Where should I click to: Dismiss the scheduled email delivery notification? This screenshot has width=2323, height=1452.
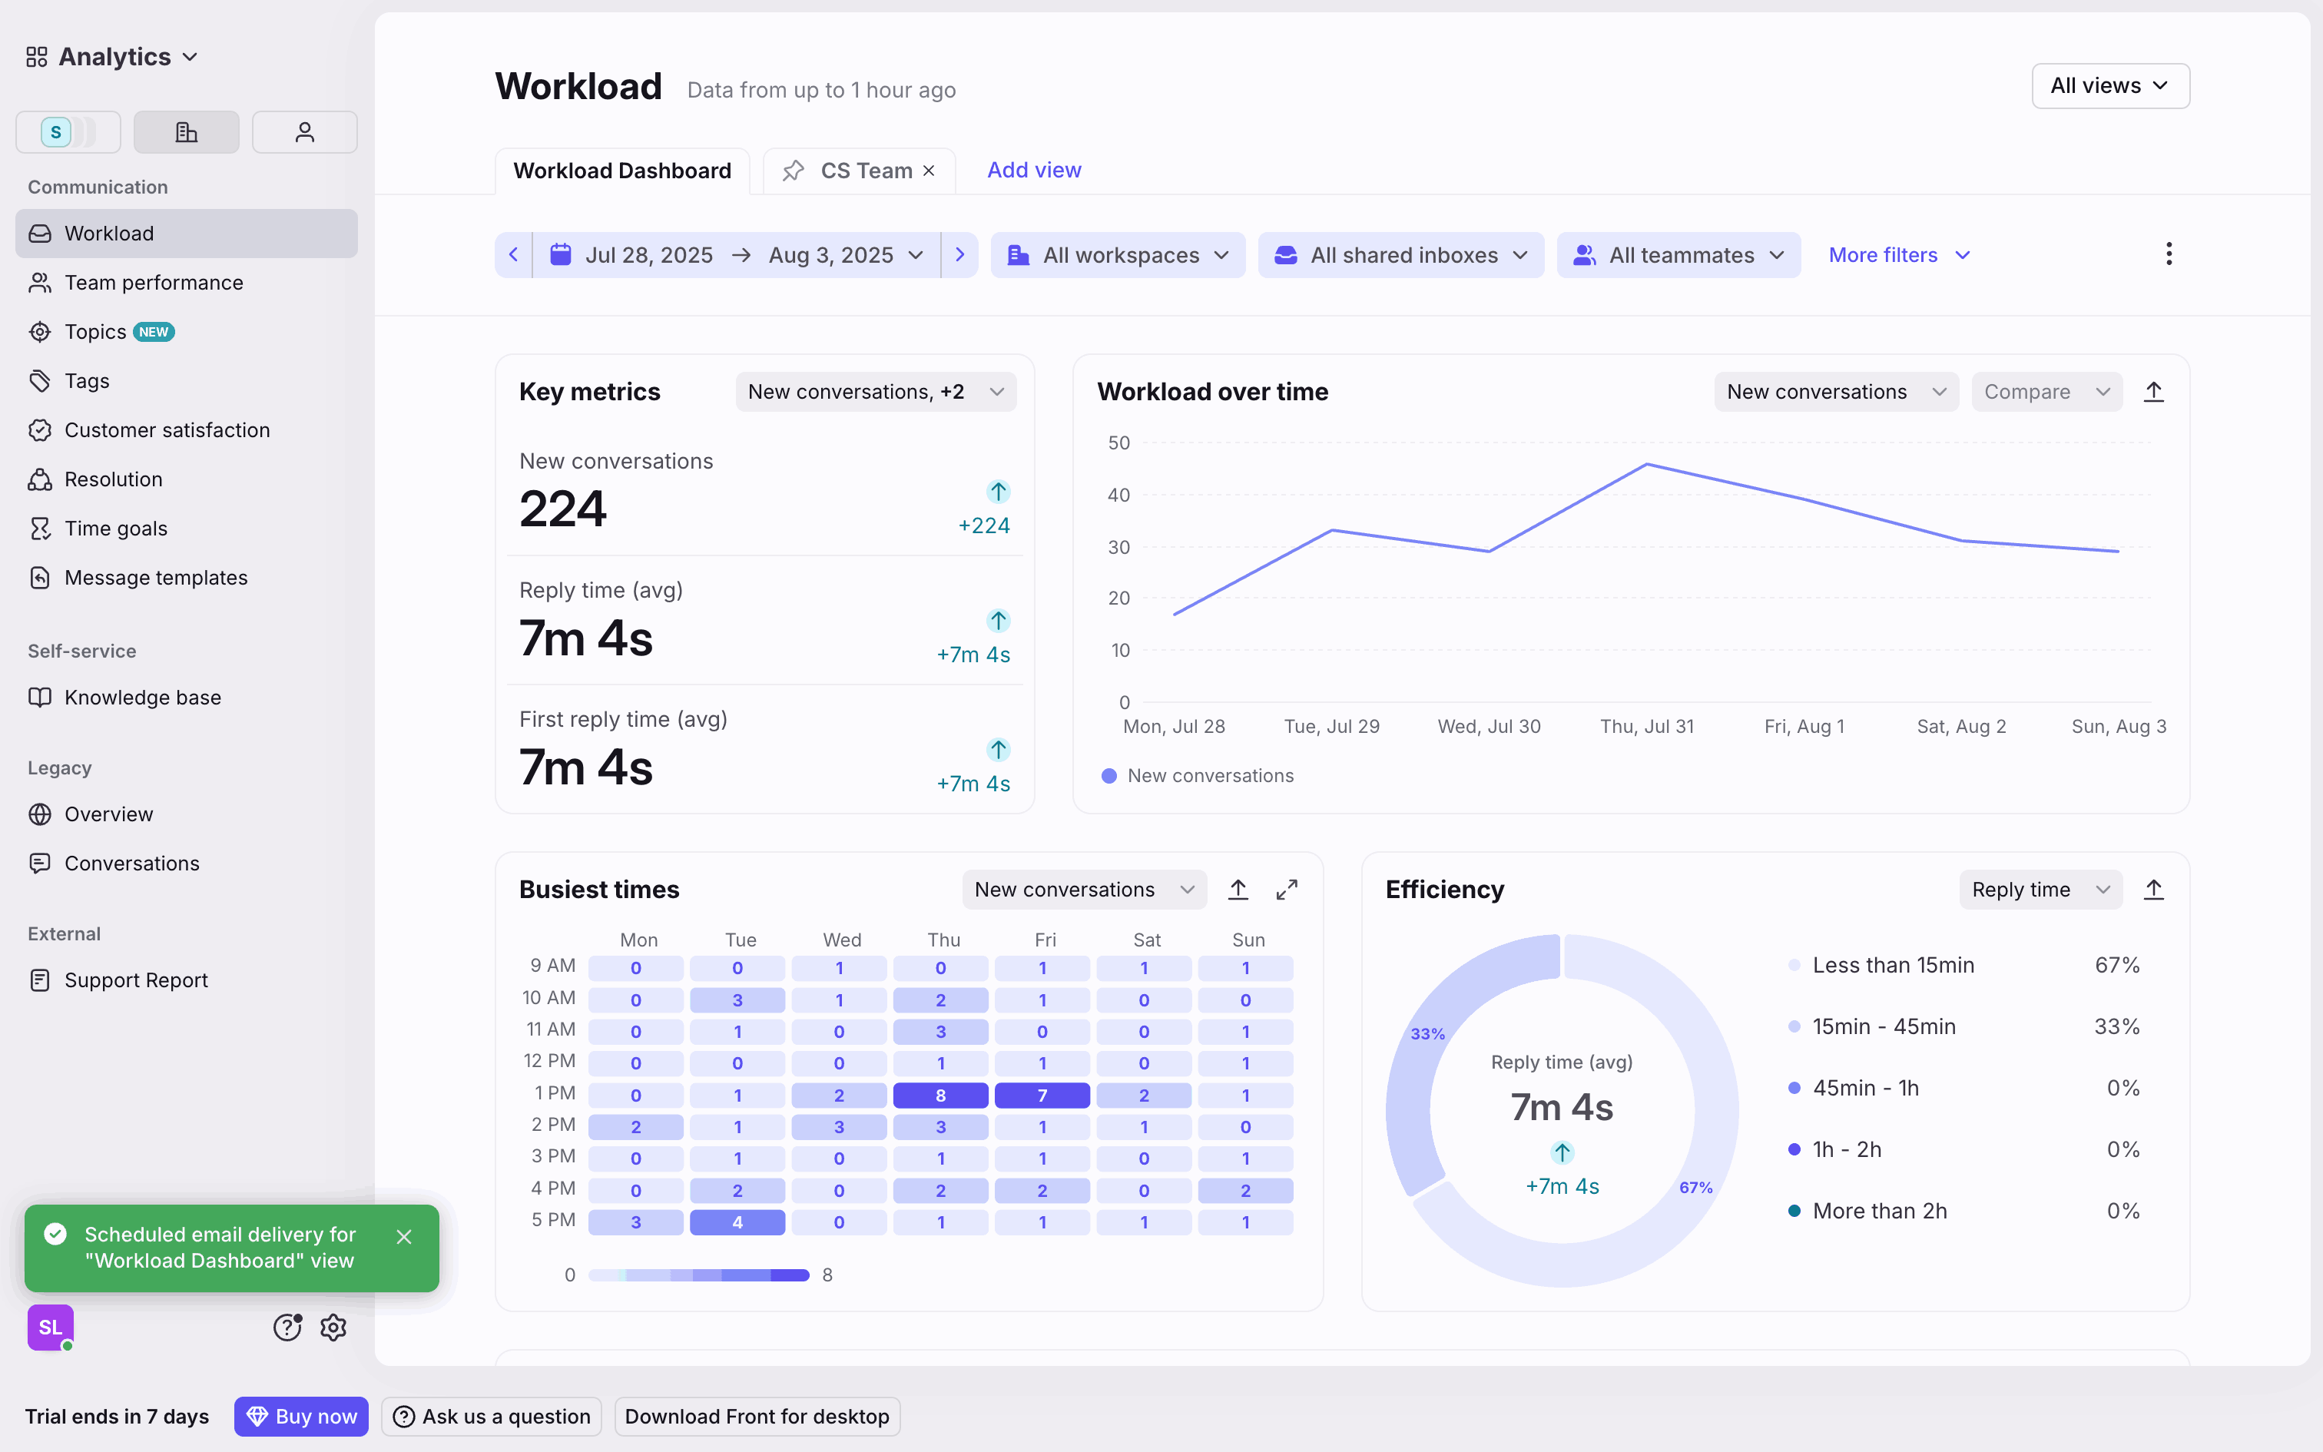coord(404,1237)
